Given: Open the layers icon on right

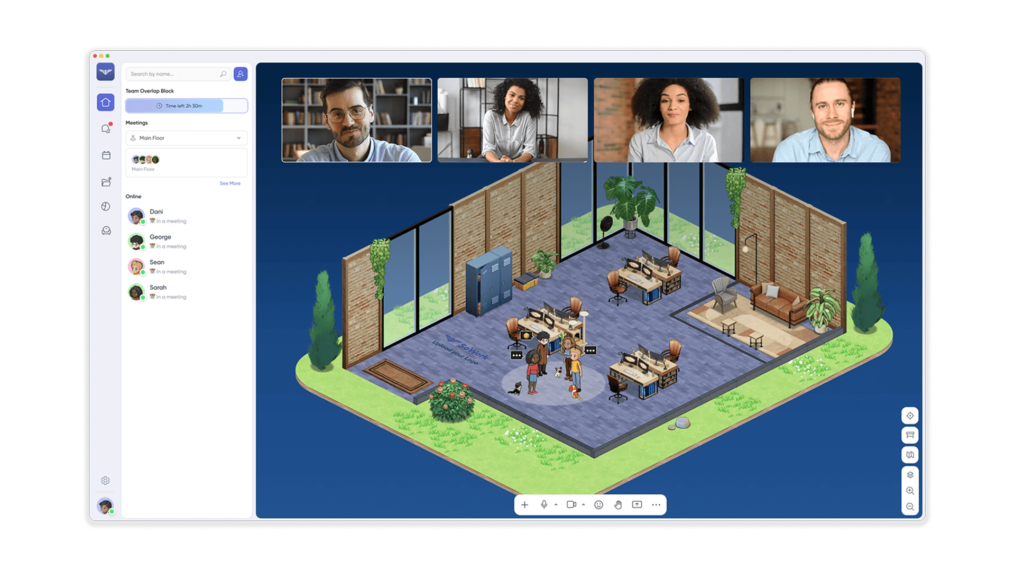Looking at the screenshot, I should pos(910,475).
